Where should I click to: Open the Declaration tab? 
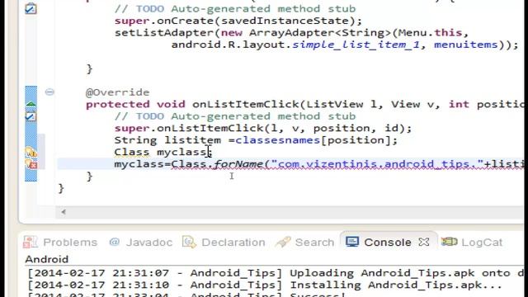click(224, 242)
